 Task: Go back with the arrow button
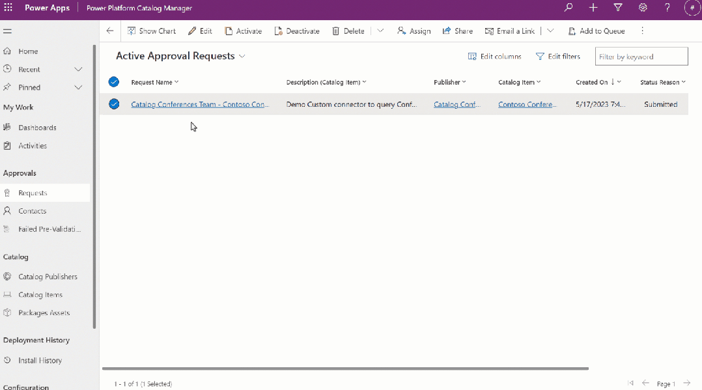pyautogui.click(x=110, y=31)
